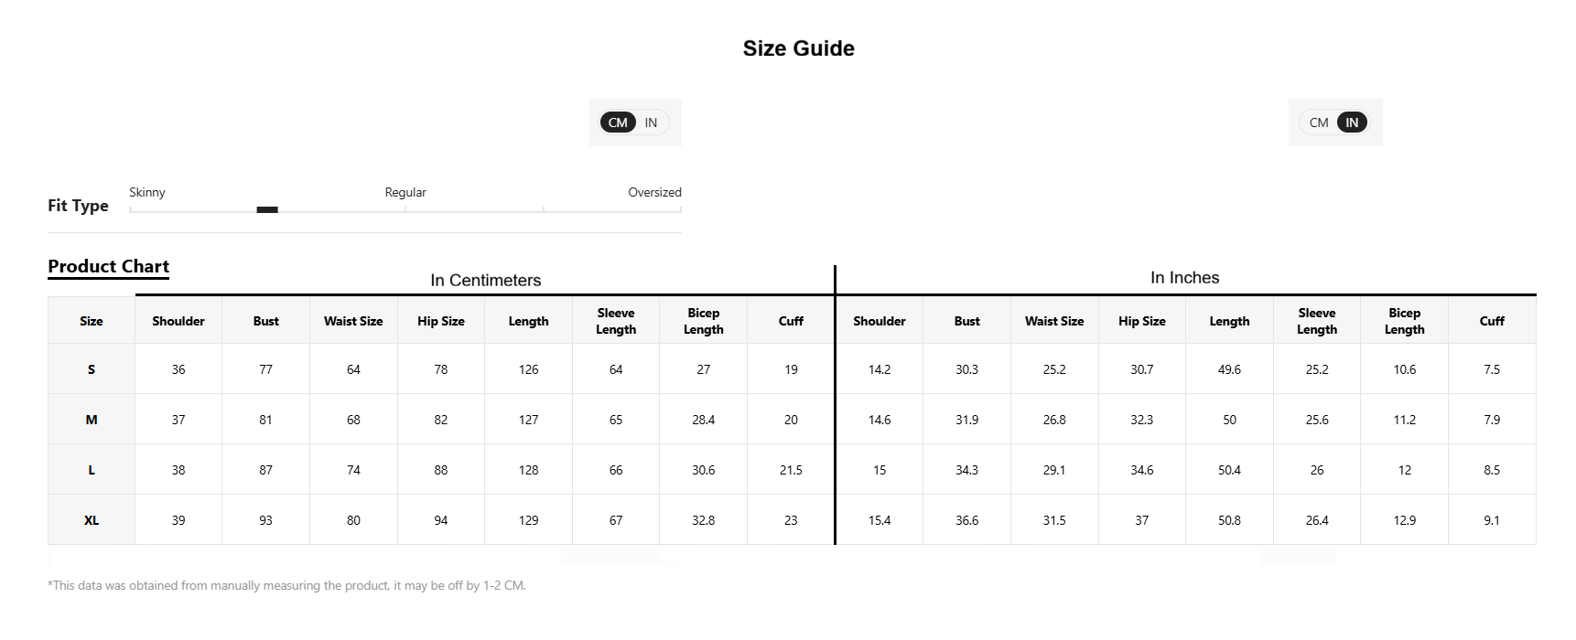This screenshot has width=1576, height=640.
Task: Click the Cuff header in inches section
Action: (1492, 321)
